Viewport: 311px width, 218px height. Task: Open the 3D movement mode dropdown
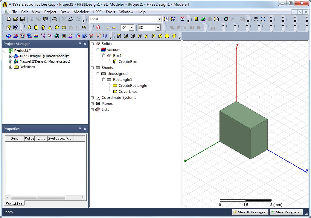pyautogui.click(x=158, y=27)
